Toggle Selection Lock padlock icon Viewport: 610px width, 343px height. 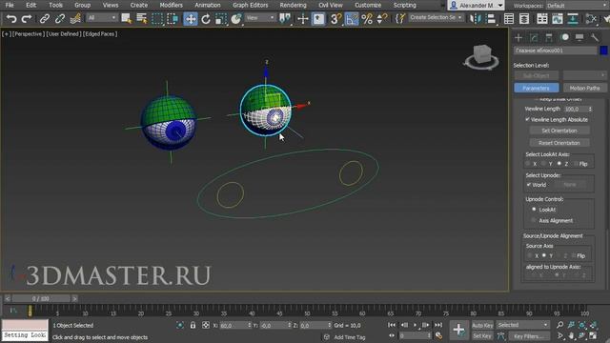point(193,325)
